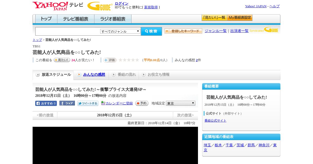Click the Syndicated G-GUIDE logo
The height and width of the screenshot is (164, 313).
[x=264, y=30]
